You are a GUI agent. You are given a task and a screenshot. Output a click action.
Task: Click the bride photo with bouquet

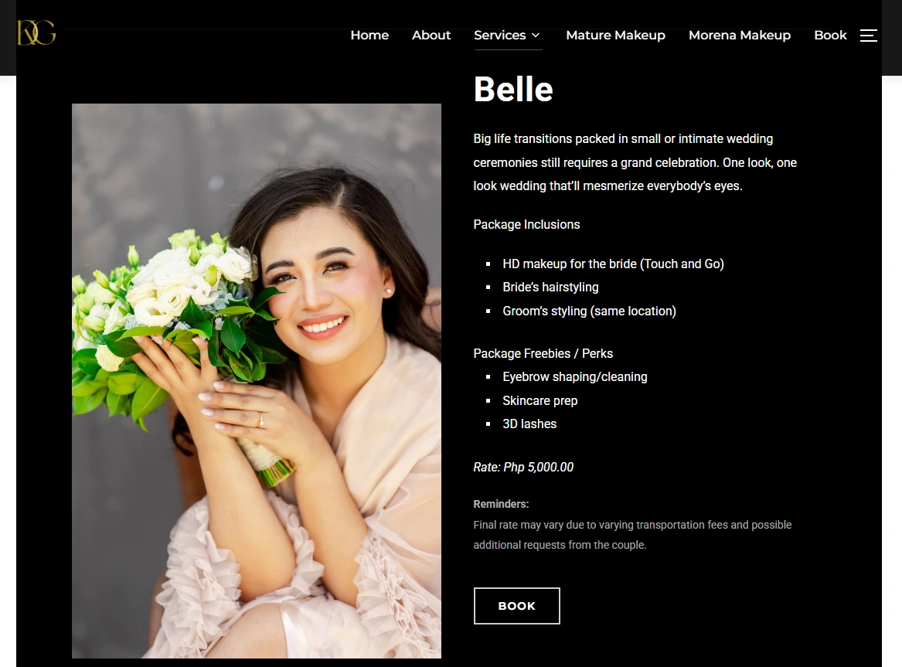coord(257,381)
